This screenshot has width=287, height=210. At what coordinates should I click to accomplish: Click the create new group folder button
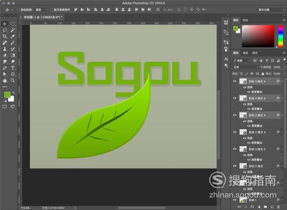[x=265, y=207]
